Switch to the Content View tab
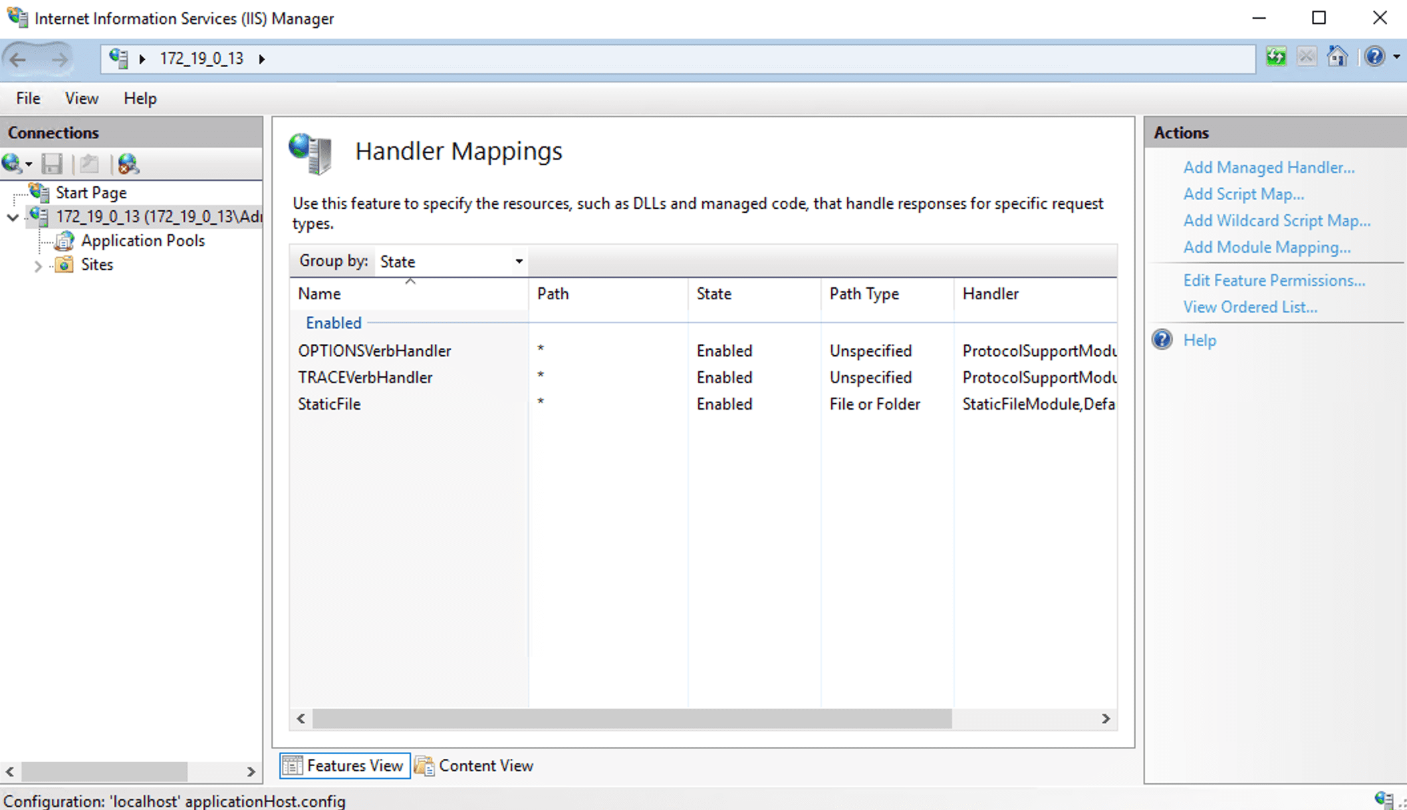The height and width of the screenshot is (810, 1407). pos(474,766)
